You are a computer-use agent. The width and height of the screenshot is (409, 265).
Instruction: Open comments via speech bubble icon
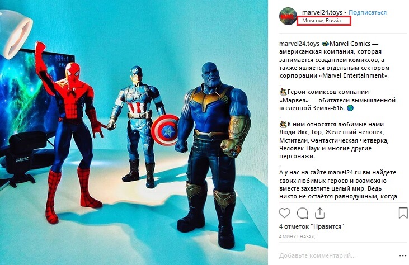(302, 213)
